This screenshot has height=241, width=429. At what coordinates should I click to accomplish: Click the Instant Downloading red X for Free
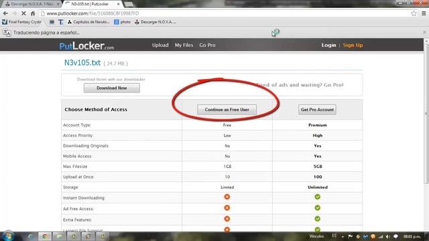(x=227, y=197)
